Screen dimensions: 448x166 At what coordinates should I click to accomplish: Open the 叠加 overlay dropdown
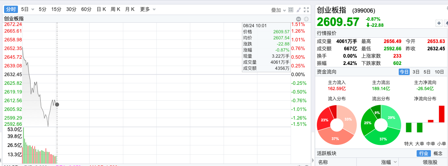point(279,10)
